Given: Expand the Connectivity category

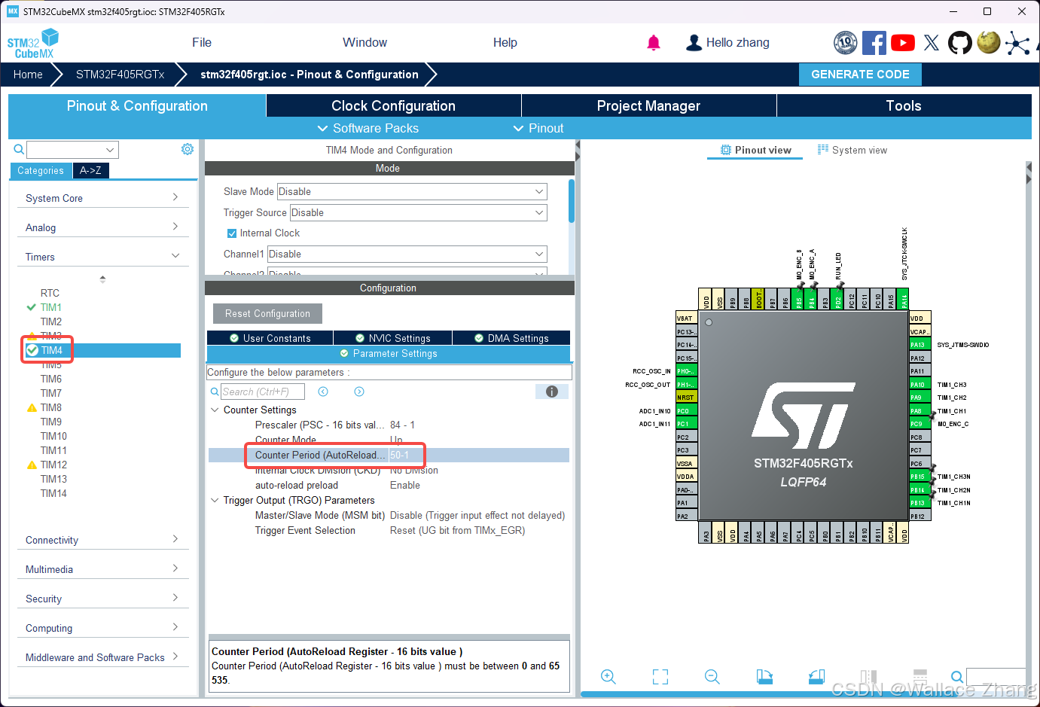Looking at the screenshot, I should click(x=102, y=540).
